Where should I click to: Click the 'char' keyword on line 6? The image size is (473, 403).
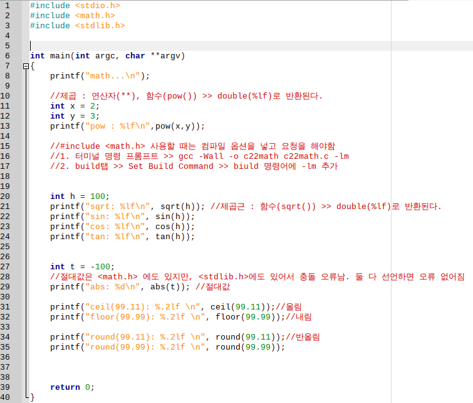point(135,56)
